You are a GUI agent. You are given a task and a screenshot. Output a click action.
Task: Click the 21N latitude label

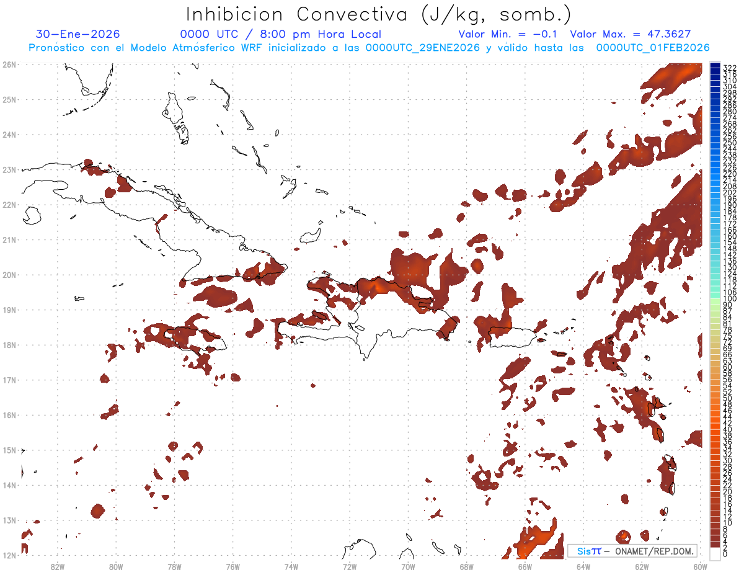tap(9, 239)
